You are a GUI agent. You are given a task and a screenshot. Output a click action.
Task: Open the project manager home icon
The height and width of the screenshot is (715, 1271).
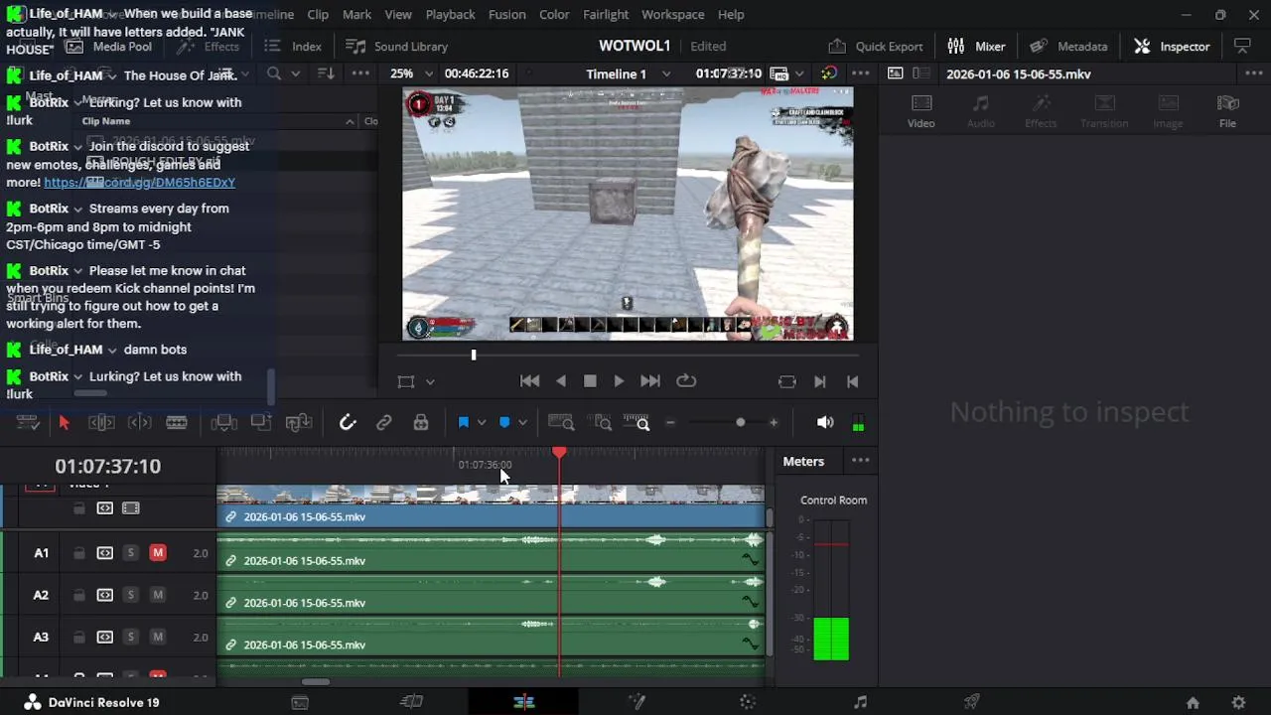[1193, 702]
